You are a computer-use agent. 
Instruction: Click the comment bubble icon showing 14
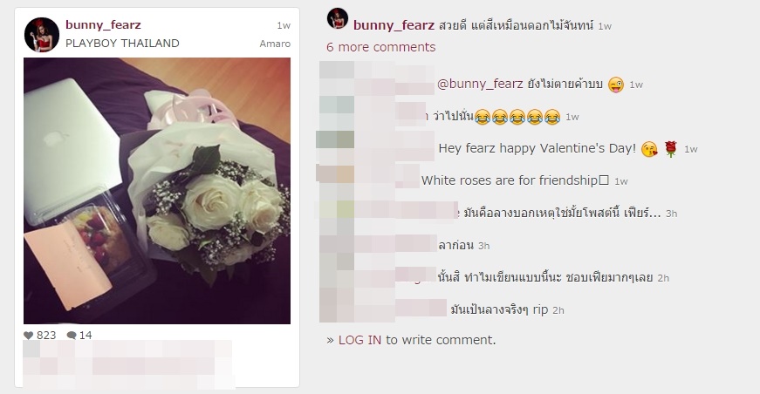[72, 335]
